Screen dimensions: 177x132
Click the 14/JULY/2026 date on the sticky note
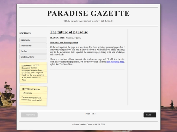27,93
